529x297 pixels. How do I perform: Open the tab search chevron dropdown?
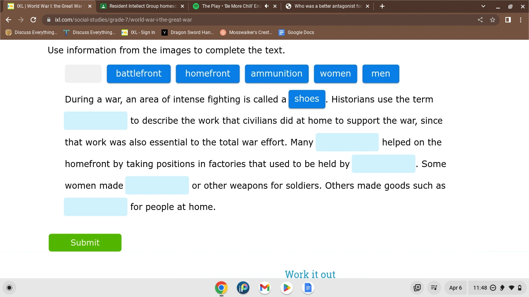tap(483, 6)
